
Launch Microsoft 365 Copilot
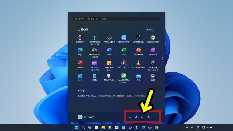(95, 53)
